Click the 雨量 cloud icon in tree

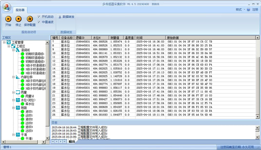pos(18,92)
